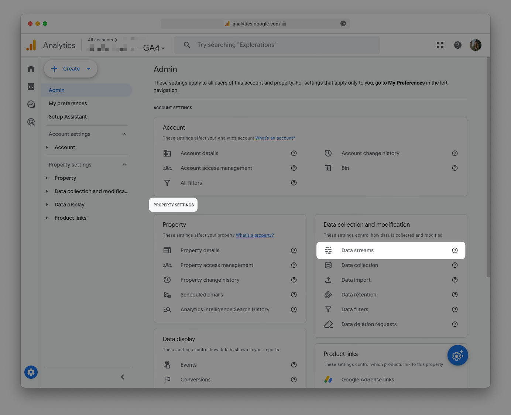Click the help icon beside Data streams

pos(455,250)
